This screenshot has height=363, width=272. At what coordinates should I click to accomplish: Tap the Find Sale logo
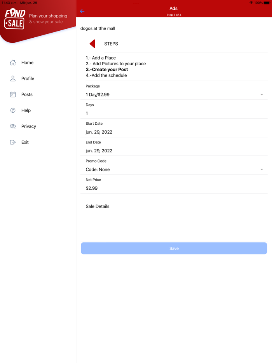point(15,19)
